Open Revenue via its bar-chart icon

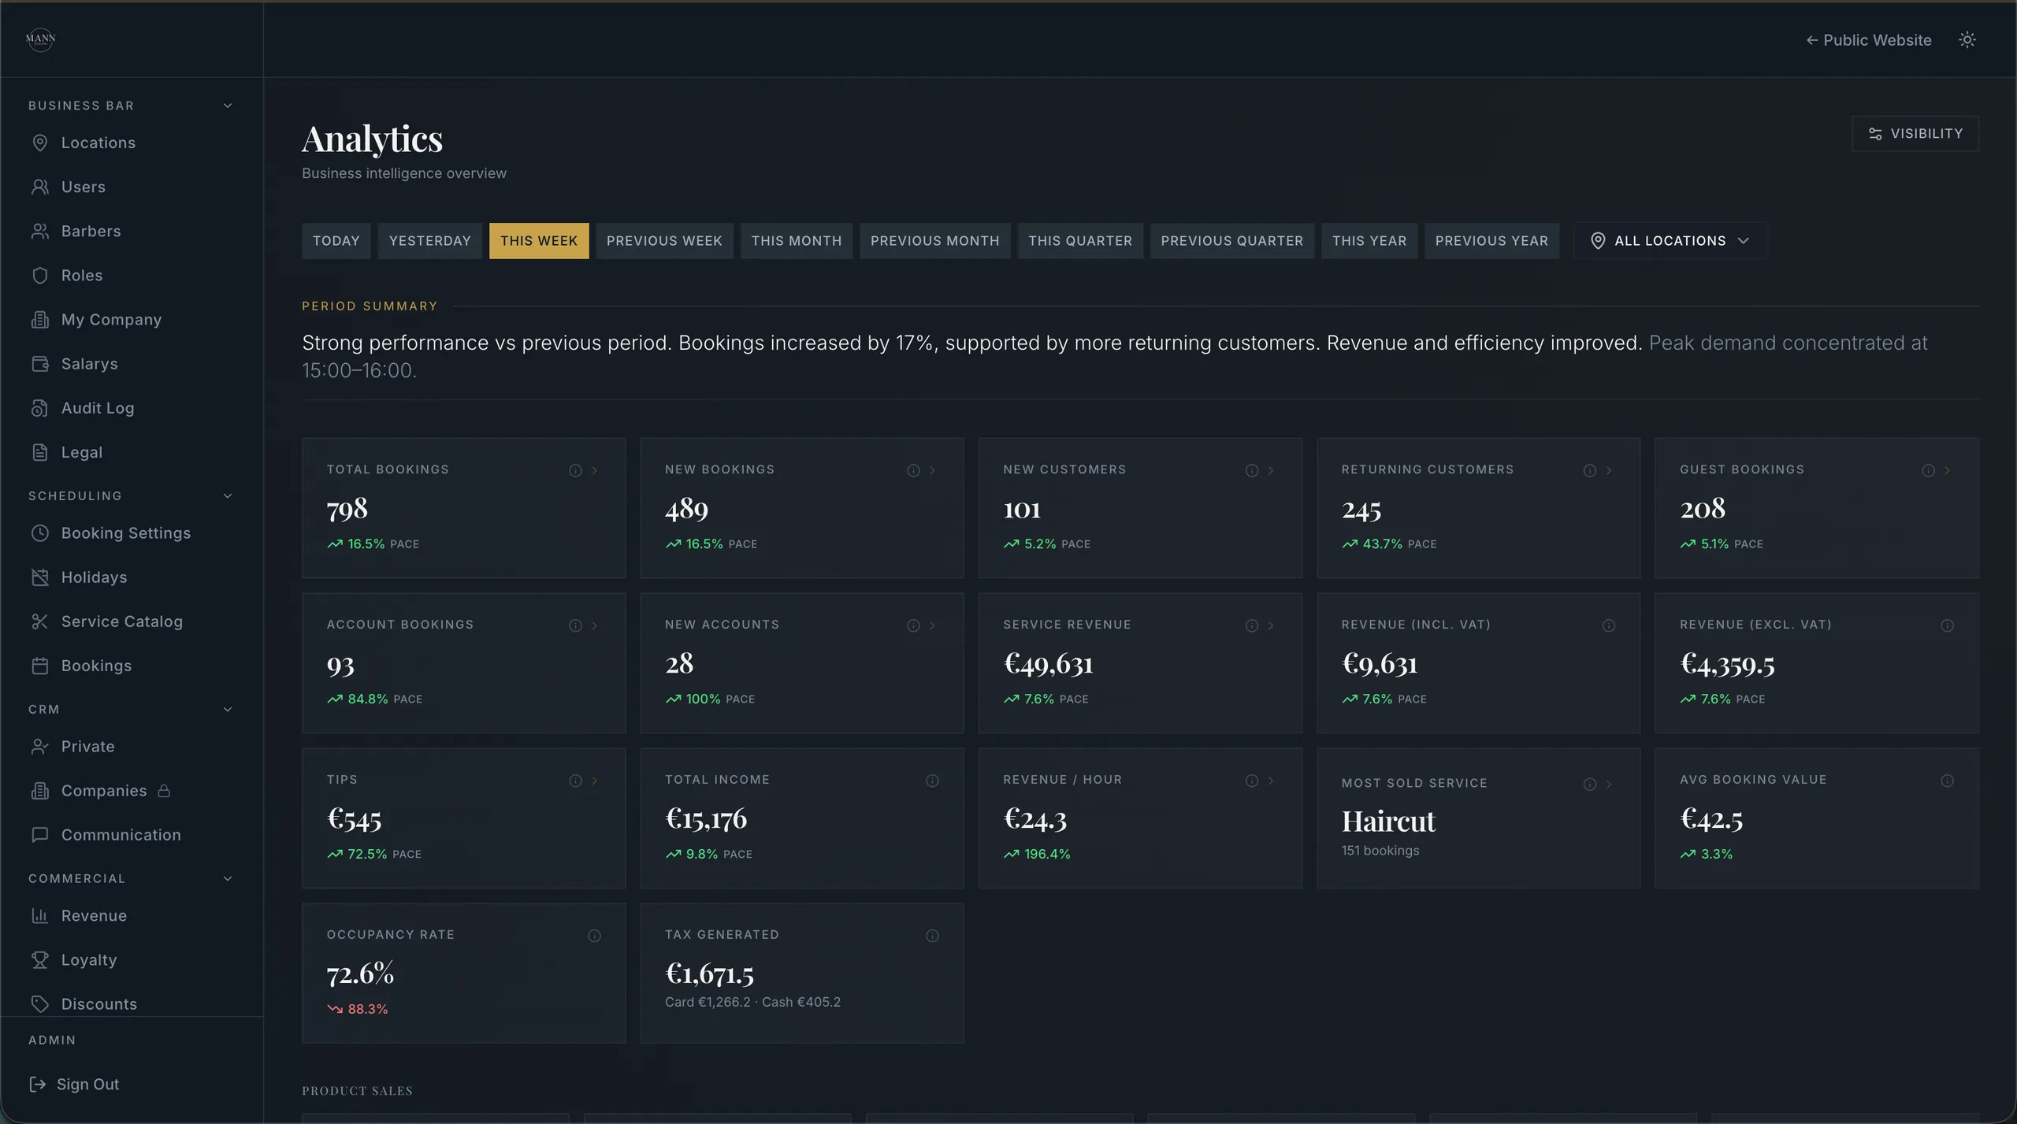(x=40, y=916)
